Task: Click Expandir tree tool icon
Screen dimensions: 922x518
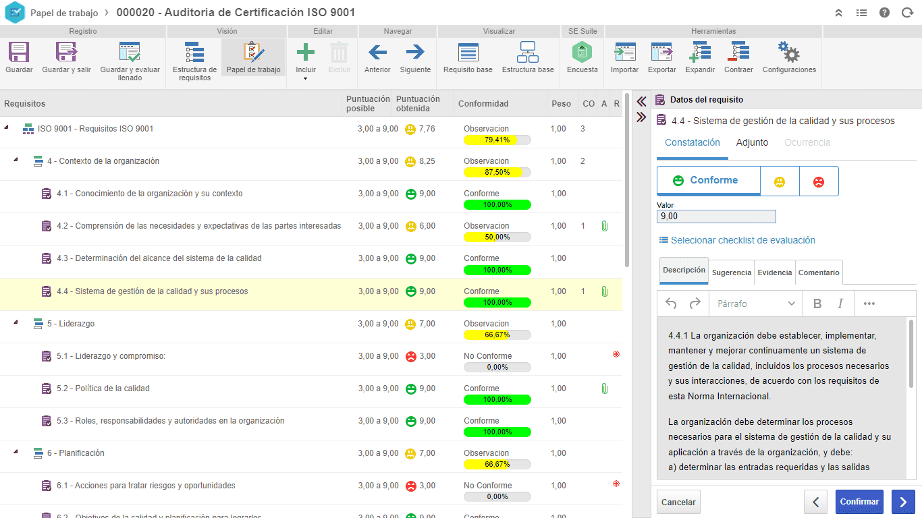Action: click(x=700, y=52)
